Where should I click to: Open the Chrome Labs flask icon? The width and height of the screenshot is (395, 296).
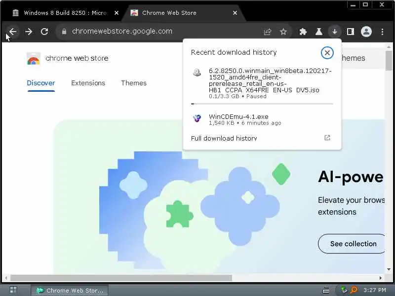[x=319, y=32]
